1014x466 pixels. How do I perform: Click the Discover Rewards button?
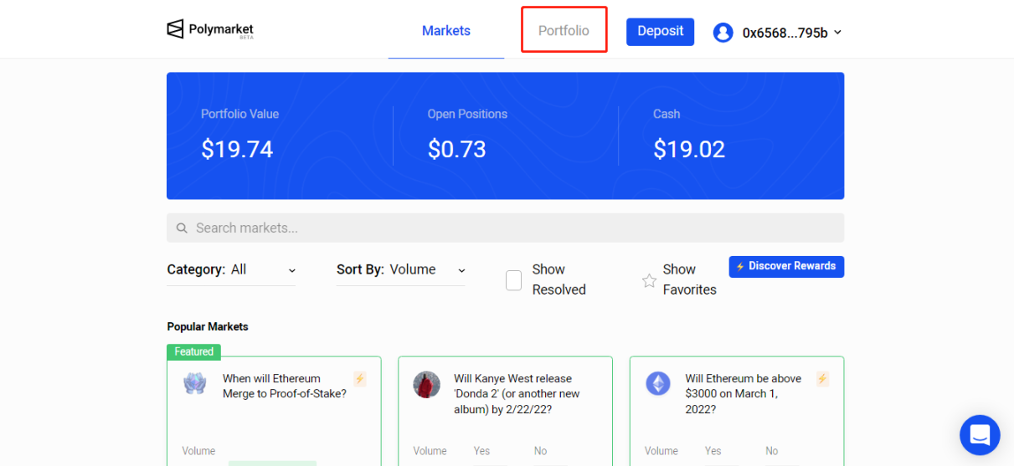[786, 266]
